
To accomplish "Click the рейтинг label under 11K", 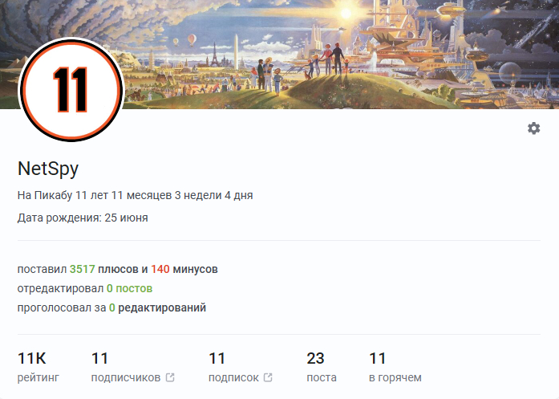I will (38, 377).
